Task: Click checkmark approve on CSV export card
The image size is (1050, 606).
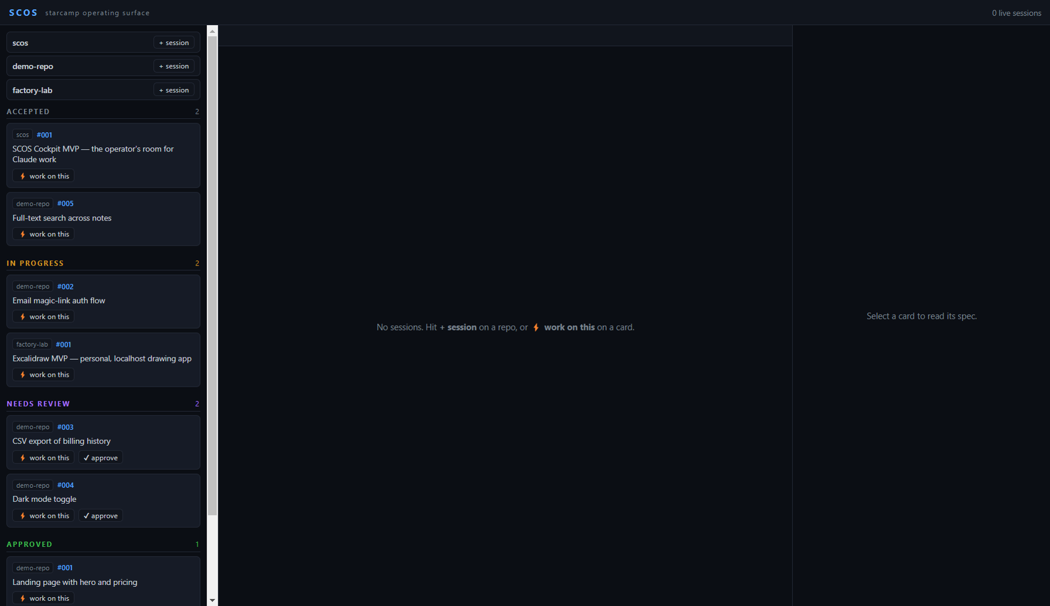Action: tap(101, 457)
